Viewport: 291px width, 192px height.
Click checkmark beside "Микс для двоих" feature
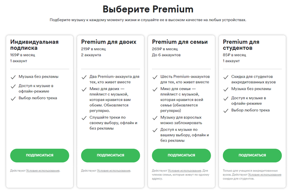(x=84, y=88)
